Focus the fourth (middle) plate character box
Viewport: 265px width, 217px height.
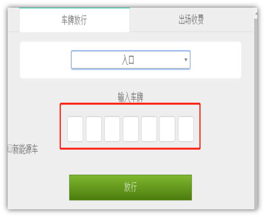point(131,129)
